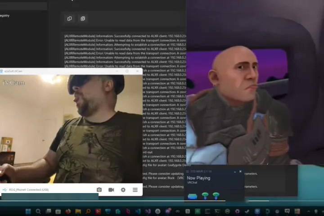Click the copy log icon above the log
The image size is (324, 216).
69,18
